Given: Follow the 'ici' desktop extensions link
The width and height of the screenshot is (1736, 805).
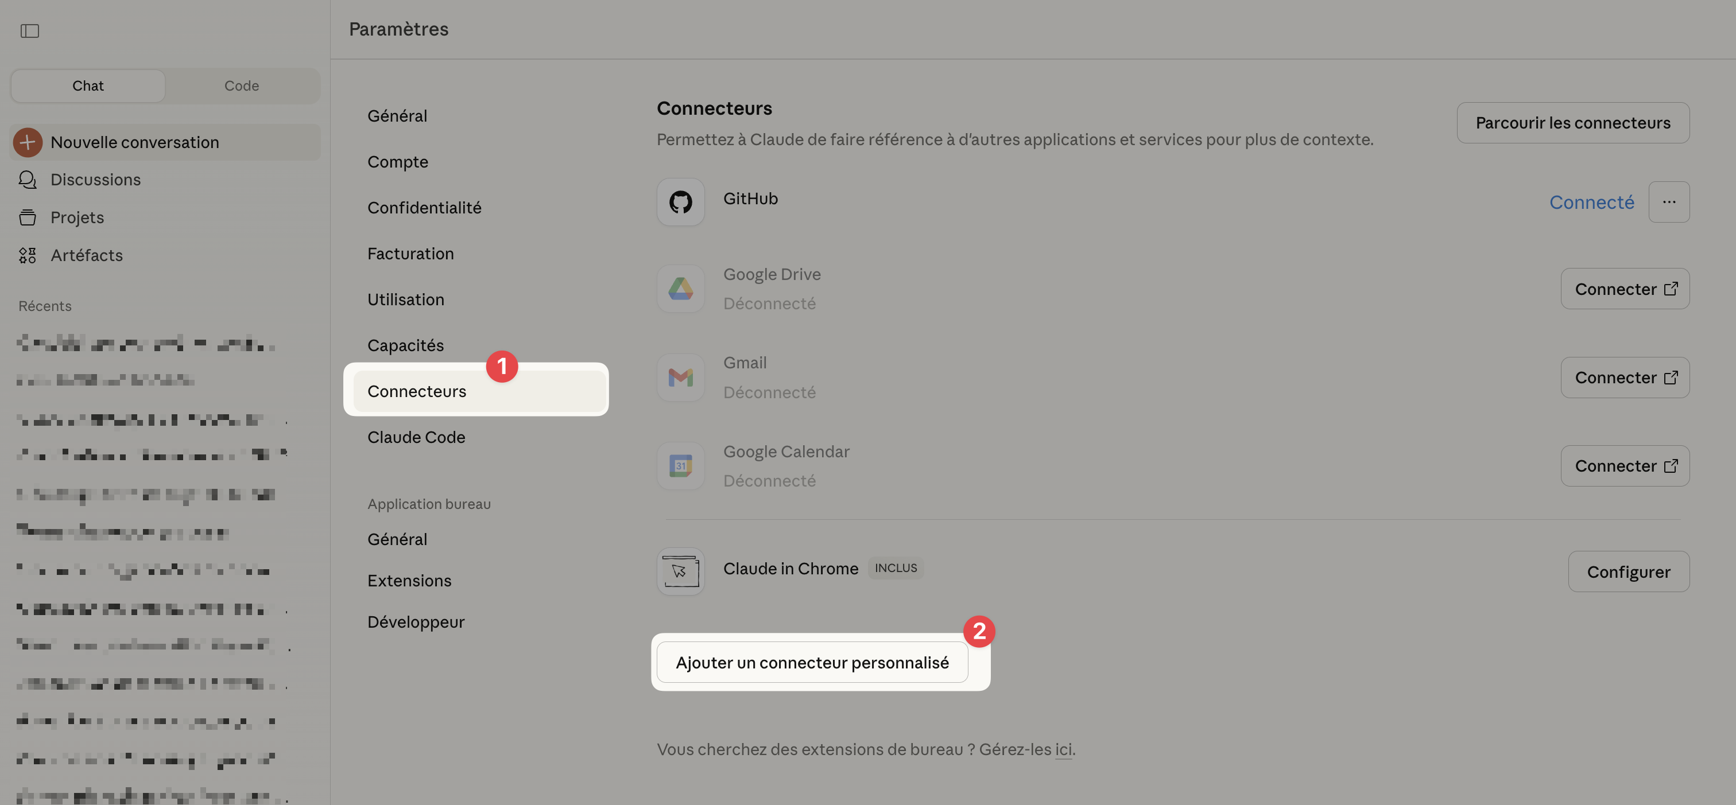Looking at the screenshot, I should pos(1063,749).
